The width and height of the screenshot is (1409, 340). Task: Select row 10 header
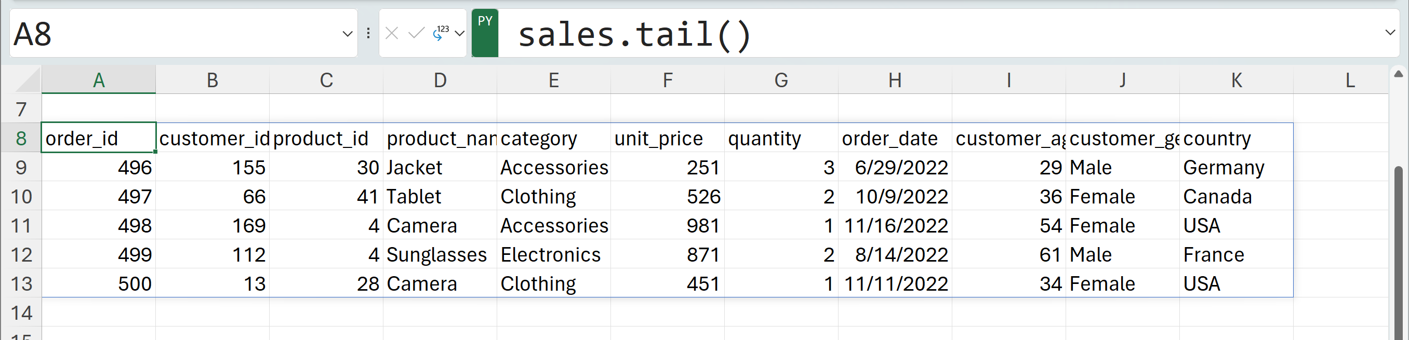click(x=21, y=197)
